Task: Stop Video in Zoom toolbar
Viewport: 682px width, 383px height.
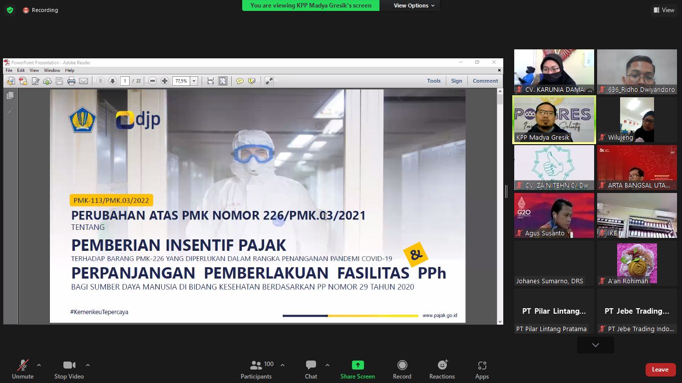Action: pyautogui.click(x=69, y=370)
